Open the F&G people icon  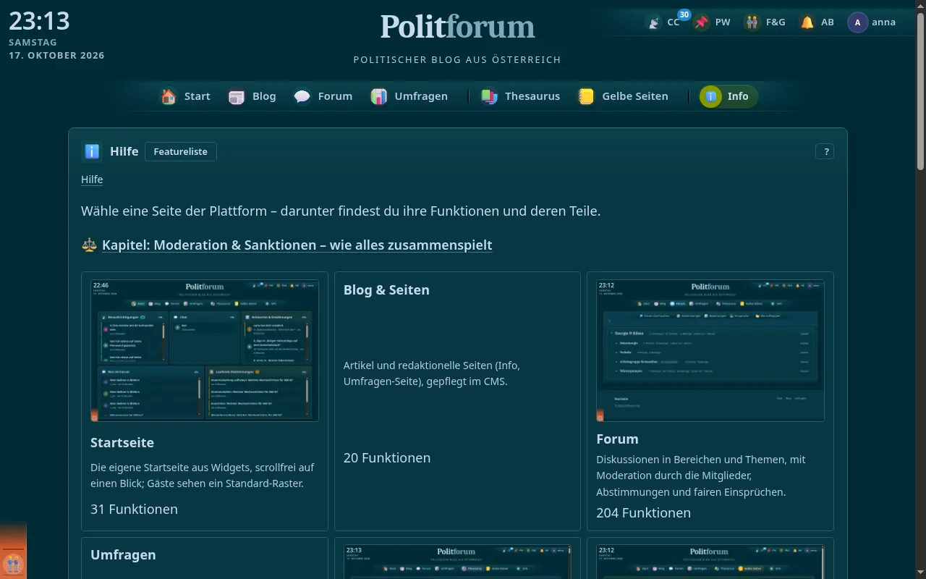coord(753,22)
